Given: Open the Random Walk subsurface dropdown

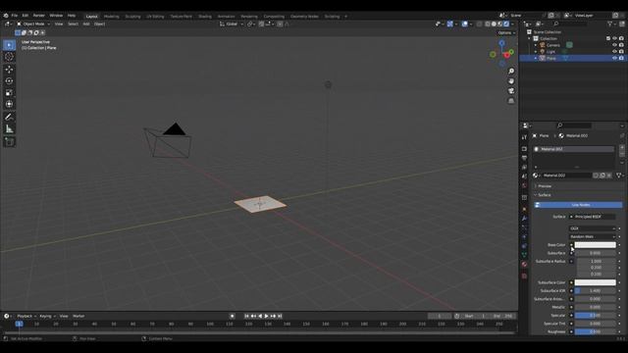Looking at the screenshot, I should coord(593,236).
